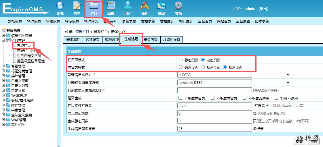
Task: Click folder icon beside 全站全文搜索
Action: coord(8,115)
